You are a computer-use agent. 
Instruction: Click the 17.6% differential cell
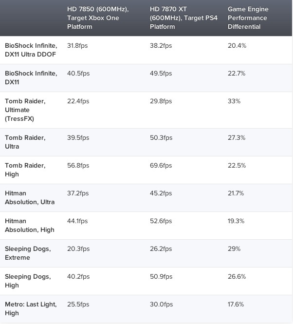(x=237, y=304)
